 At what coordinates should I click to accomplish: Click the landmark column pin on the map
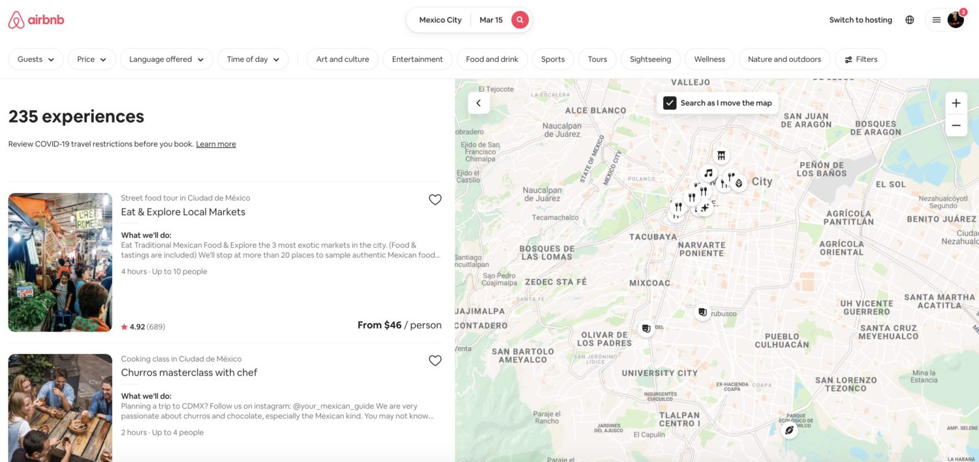pyautogui.click(x=721, y=155)
